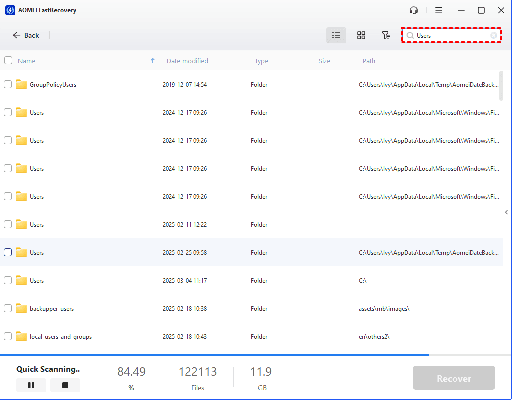Image resolution: width=512 pixels, height=400 pixels.
Task: Click the AOMEI FastRecovery logo
Action: pos(10,10)
